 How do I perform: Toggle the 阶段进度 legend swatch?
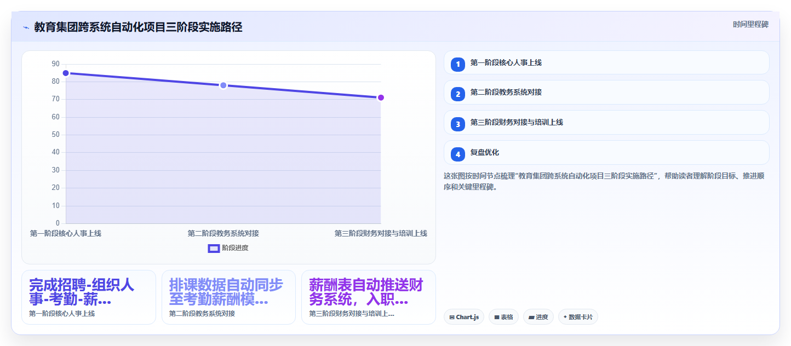coord(214,248)
